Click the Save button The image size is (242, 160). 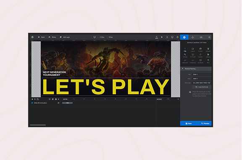click(x=189, y=123)
